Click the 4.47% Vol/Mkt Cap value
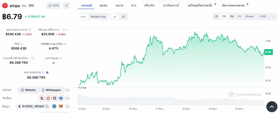 click(54, 48)
